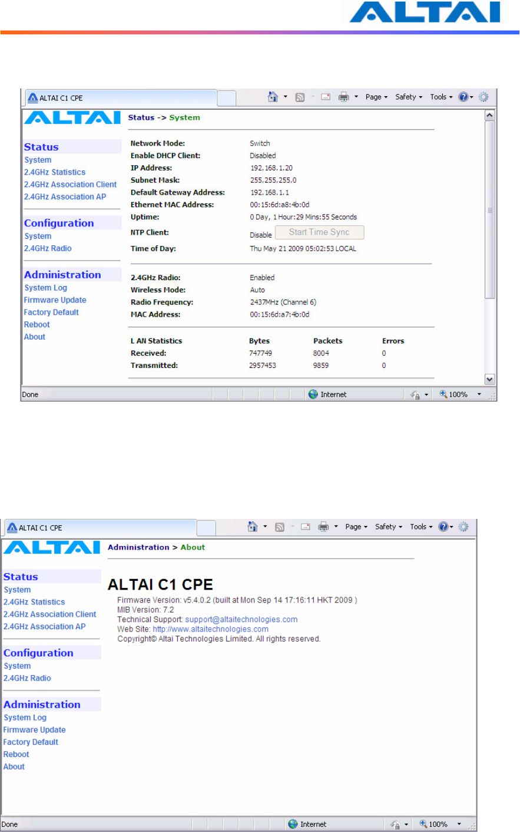Open Home dropdown arrow in upper toolbar
520x832 pixels.
pyautogui.click(x=286, y=97)
